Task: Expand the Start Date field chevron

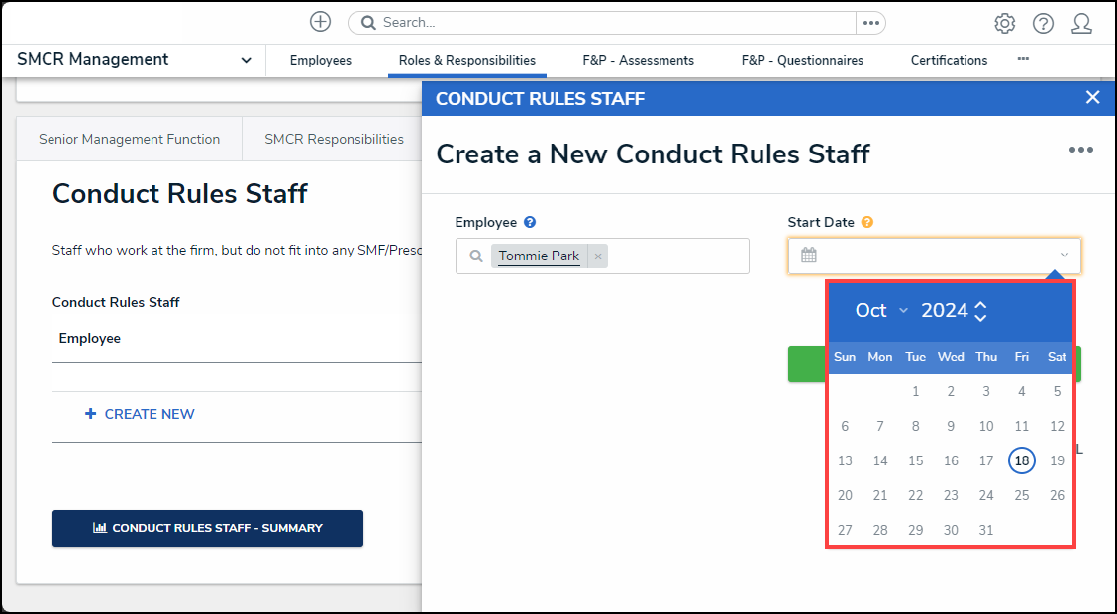Action: (1064, 256)
